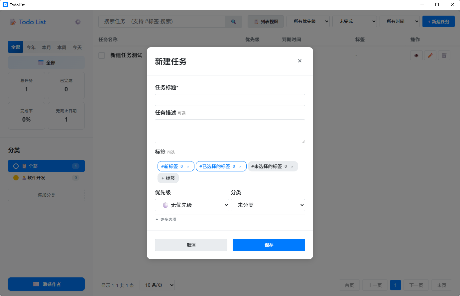Remove the #未选择的标签 tag with its x

(292, 167)
